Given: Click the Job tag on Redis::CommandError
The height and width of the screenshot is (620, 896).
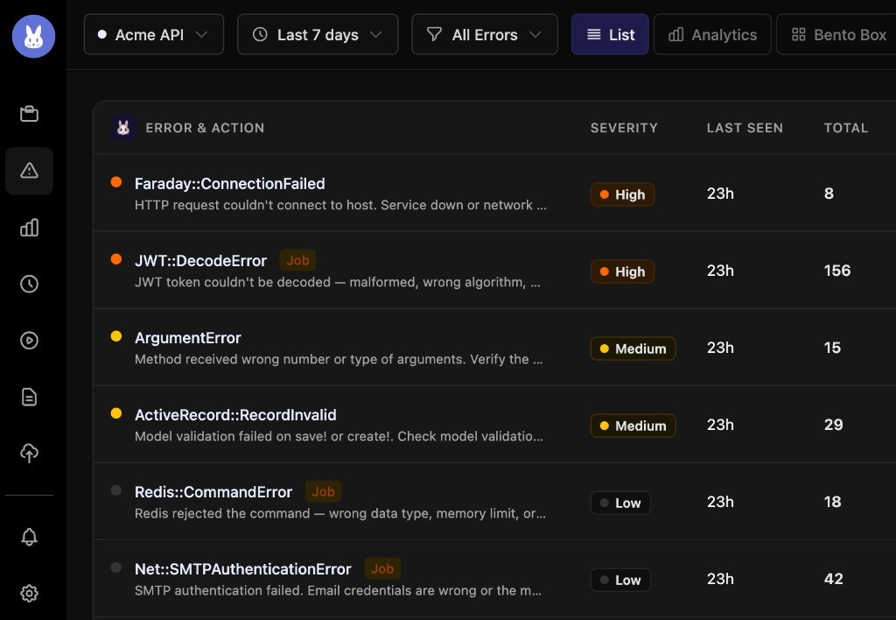Looking at the screenshot, I should click(x=324, y=491).
